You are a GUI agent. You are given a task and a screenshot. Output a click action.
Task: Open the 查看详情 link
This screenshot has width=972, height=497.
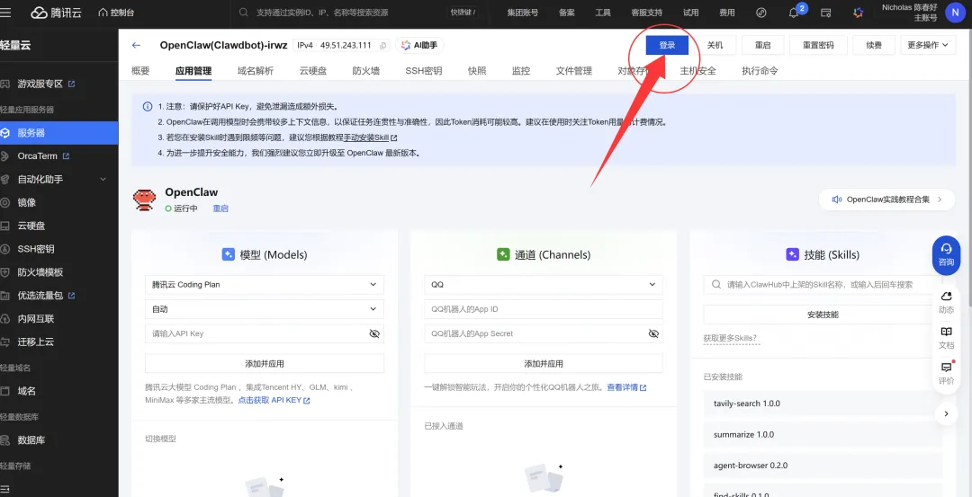pyautogui.click(x=626, y=387)
